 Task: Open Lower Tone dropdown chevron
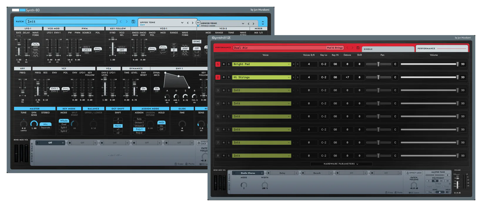243,23
